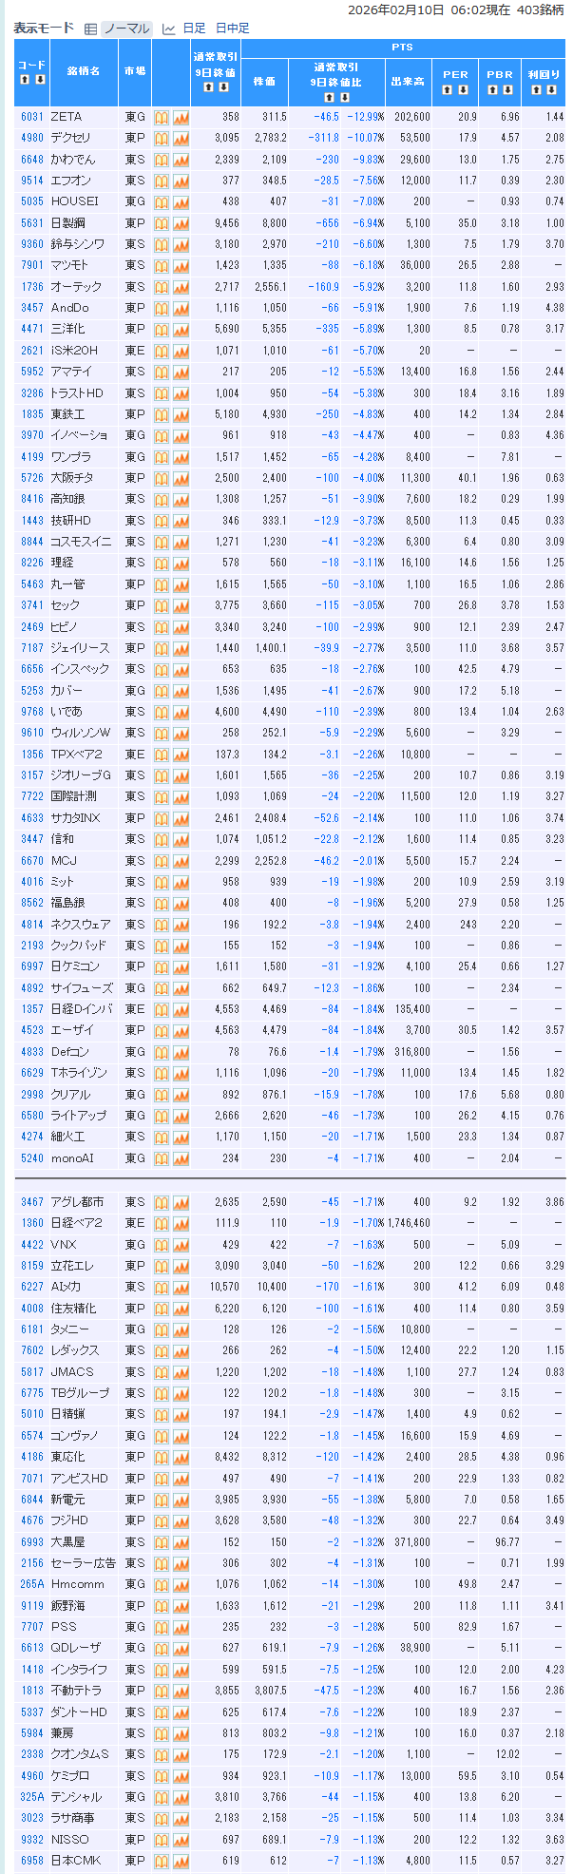The width and height of the screenshot is (573, 1874).
Task: Sort 9日終値比 column ascending
Action: coord(329,97)
